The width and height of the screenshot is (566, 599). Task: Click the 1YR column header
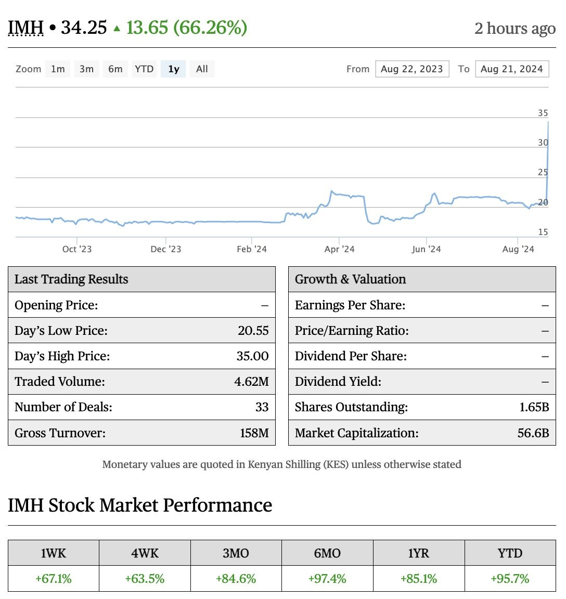point(418,553)
